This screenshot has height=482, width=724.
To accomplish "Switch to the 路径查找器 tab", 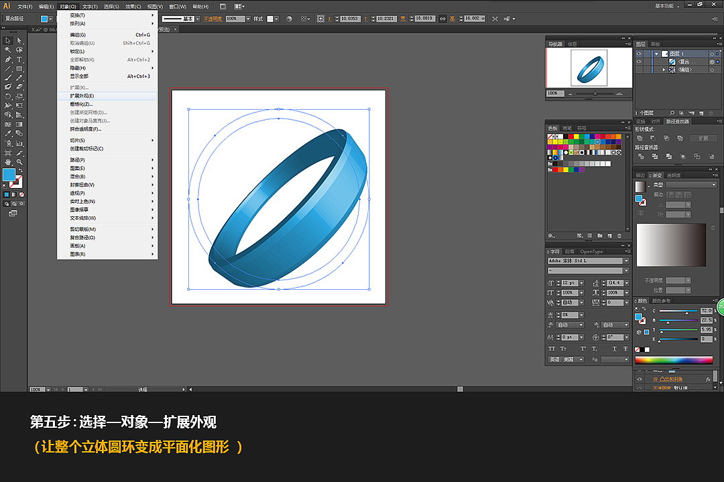I will [x=677, y=122].
